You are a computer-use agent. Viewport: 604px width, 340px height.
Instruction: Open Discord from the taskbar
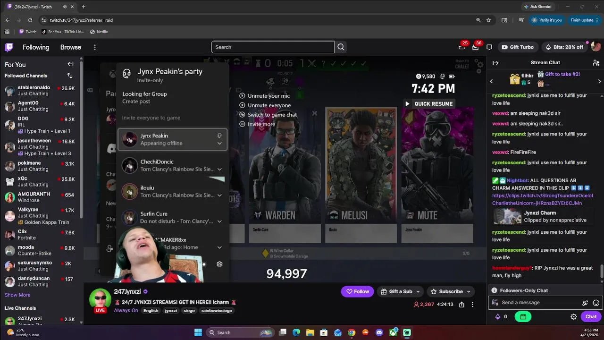coord(379,332)
